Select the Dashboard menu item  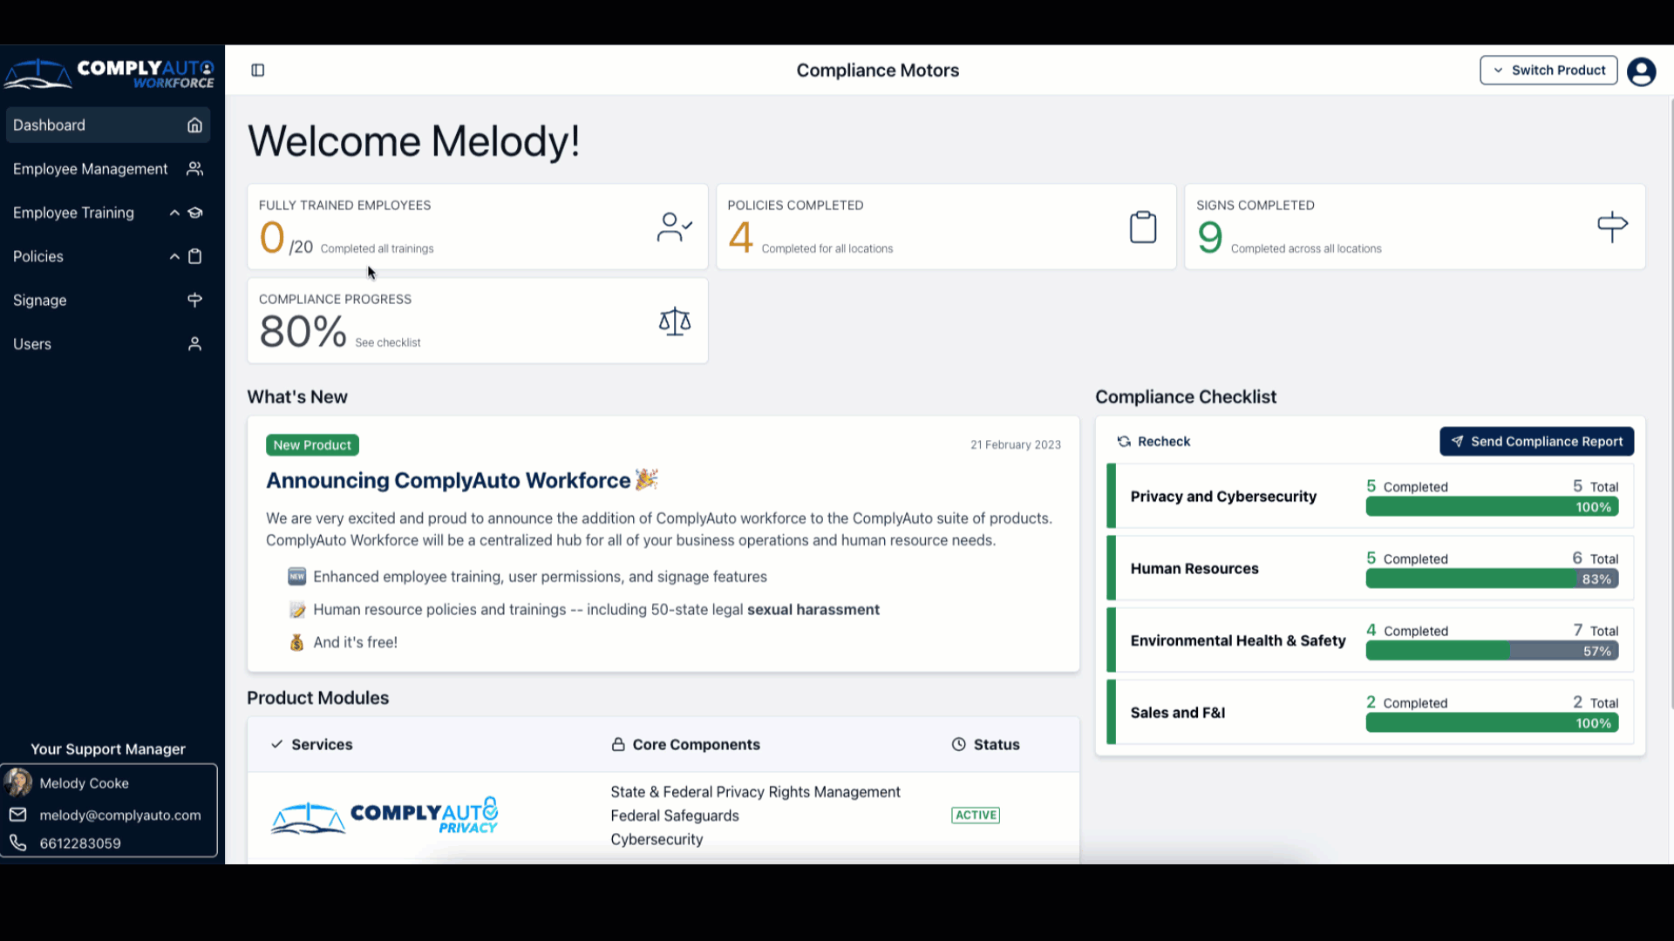pyautogui.click(x=107, y=124)
